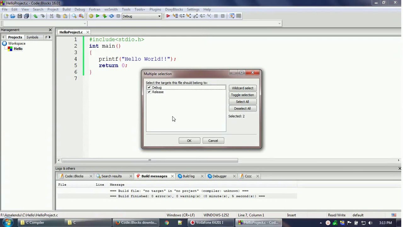Click the Deselect All button
The height and width of the screenshot is (227, 403).
point(242,108)
